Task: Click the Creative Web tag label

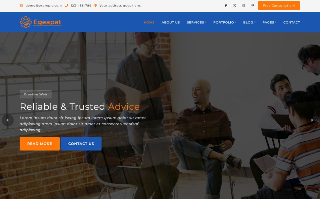Action: 36,94
